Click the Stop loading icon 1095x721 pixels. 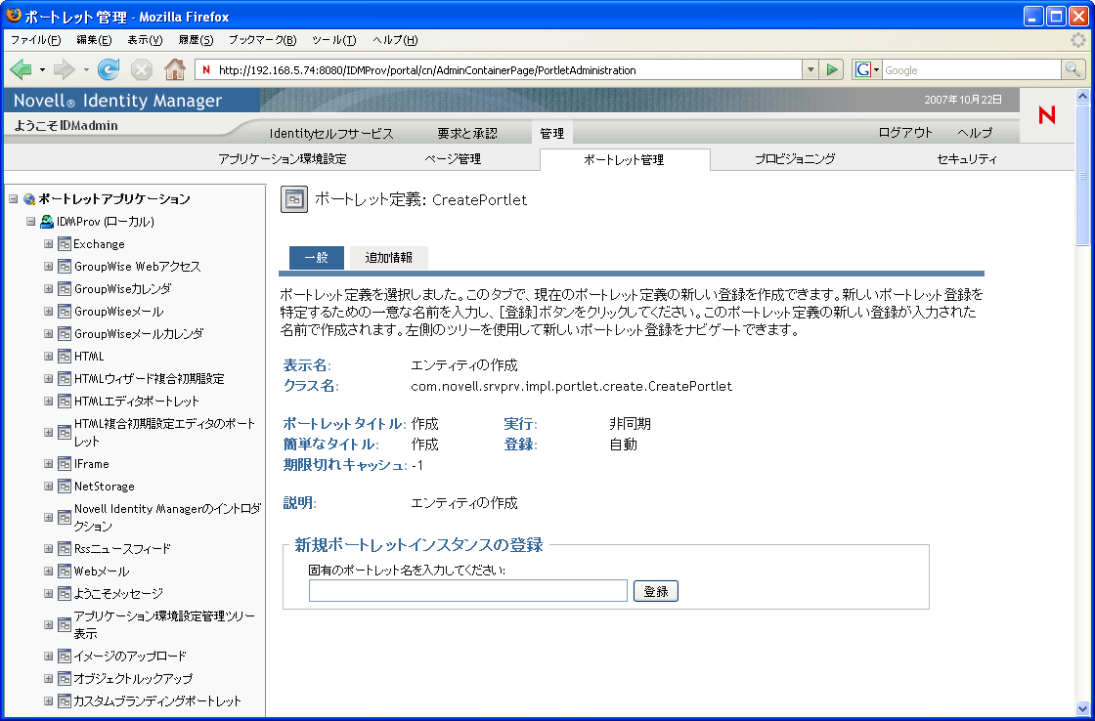click(142, 69)
